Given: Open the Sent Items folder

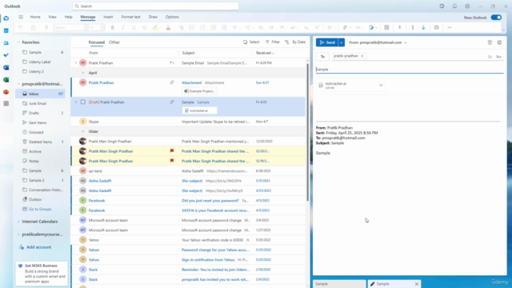Looking at the screenshot, I should click(38, 122).
